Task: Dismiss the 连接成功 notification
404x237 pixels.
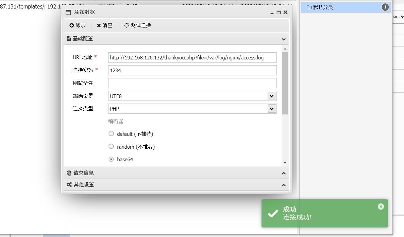Action: [381, 207]
